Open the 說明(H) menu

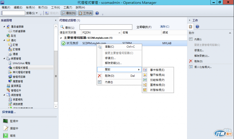coord(80,8)
